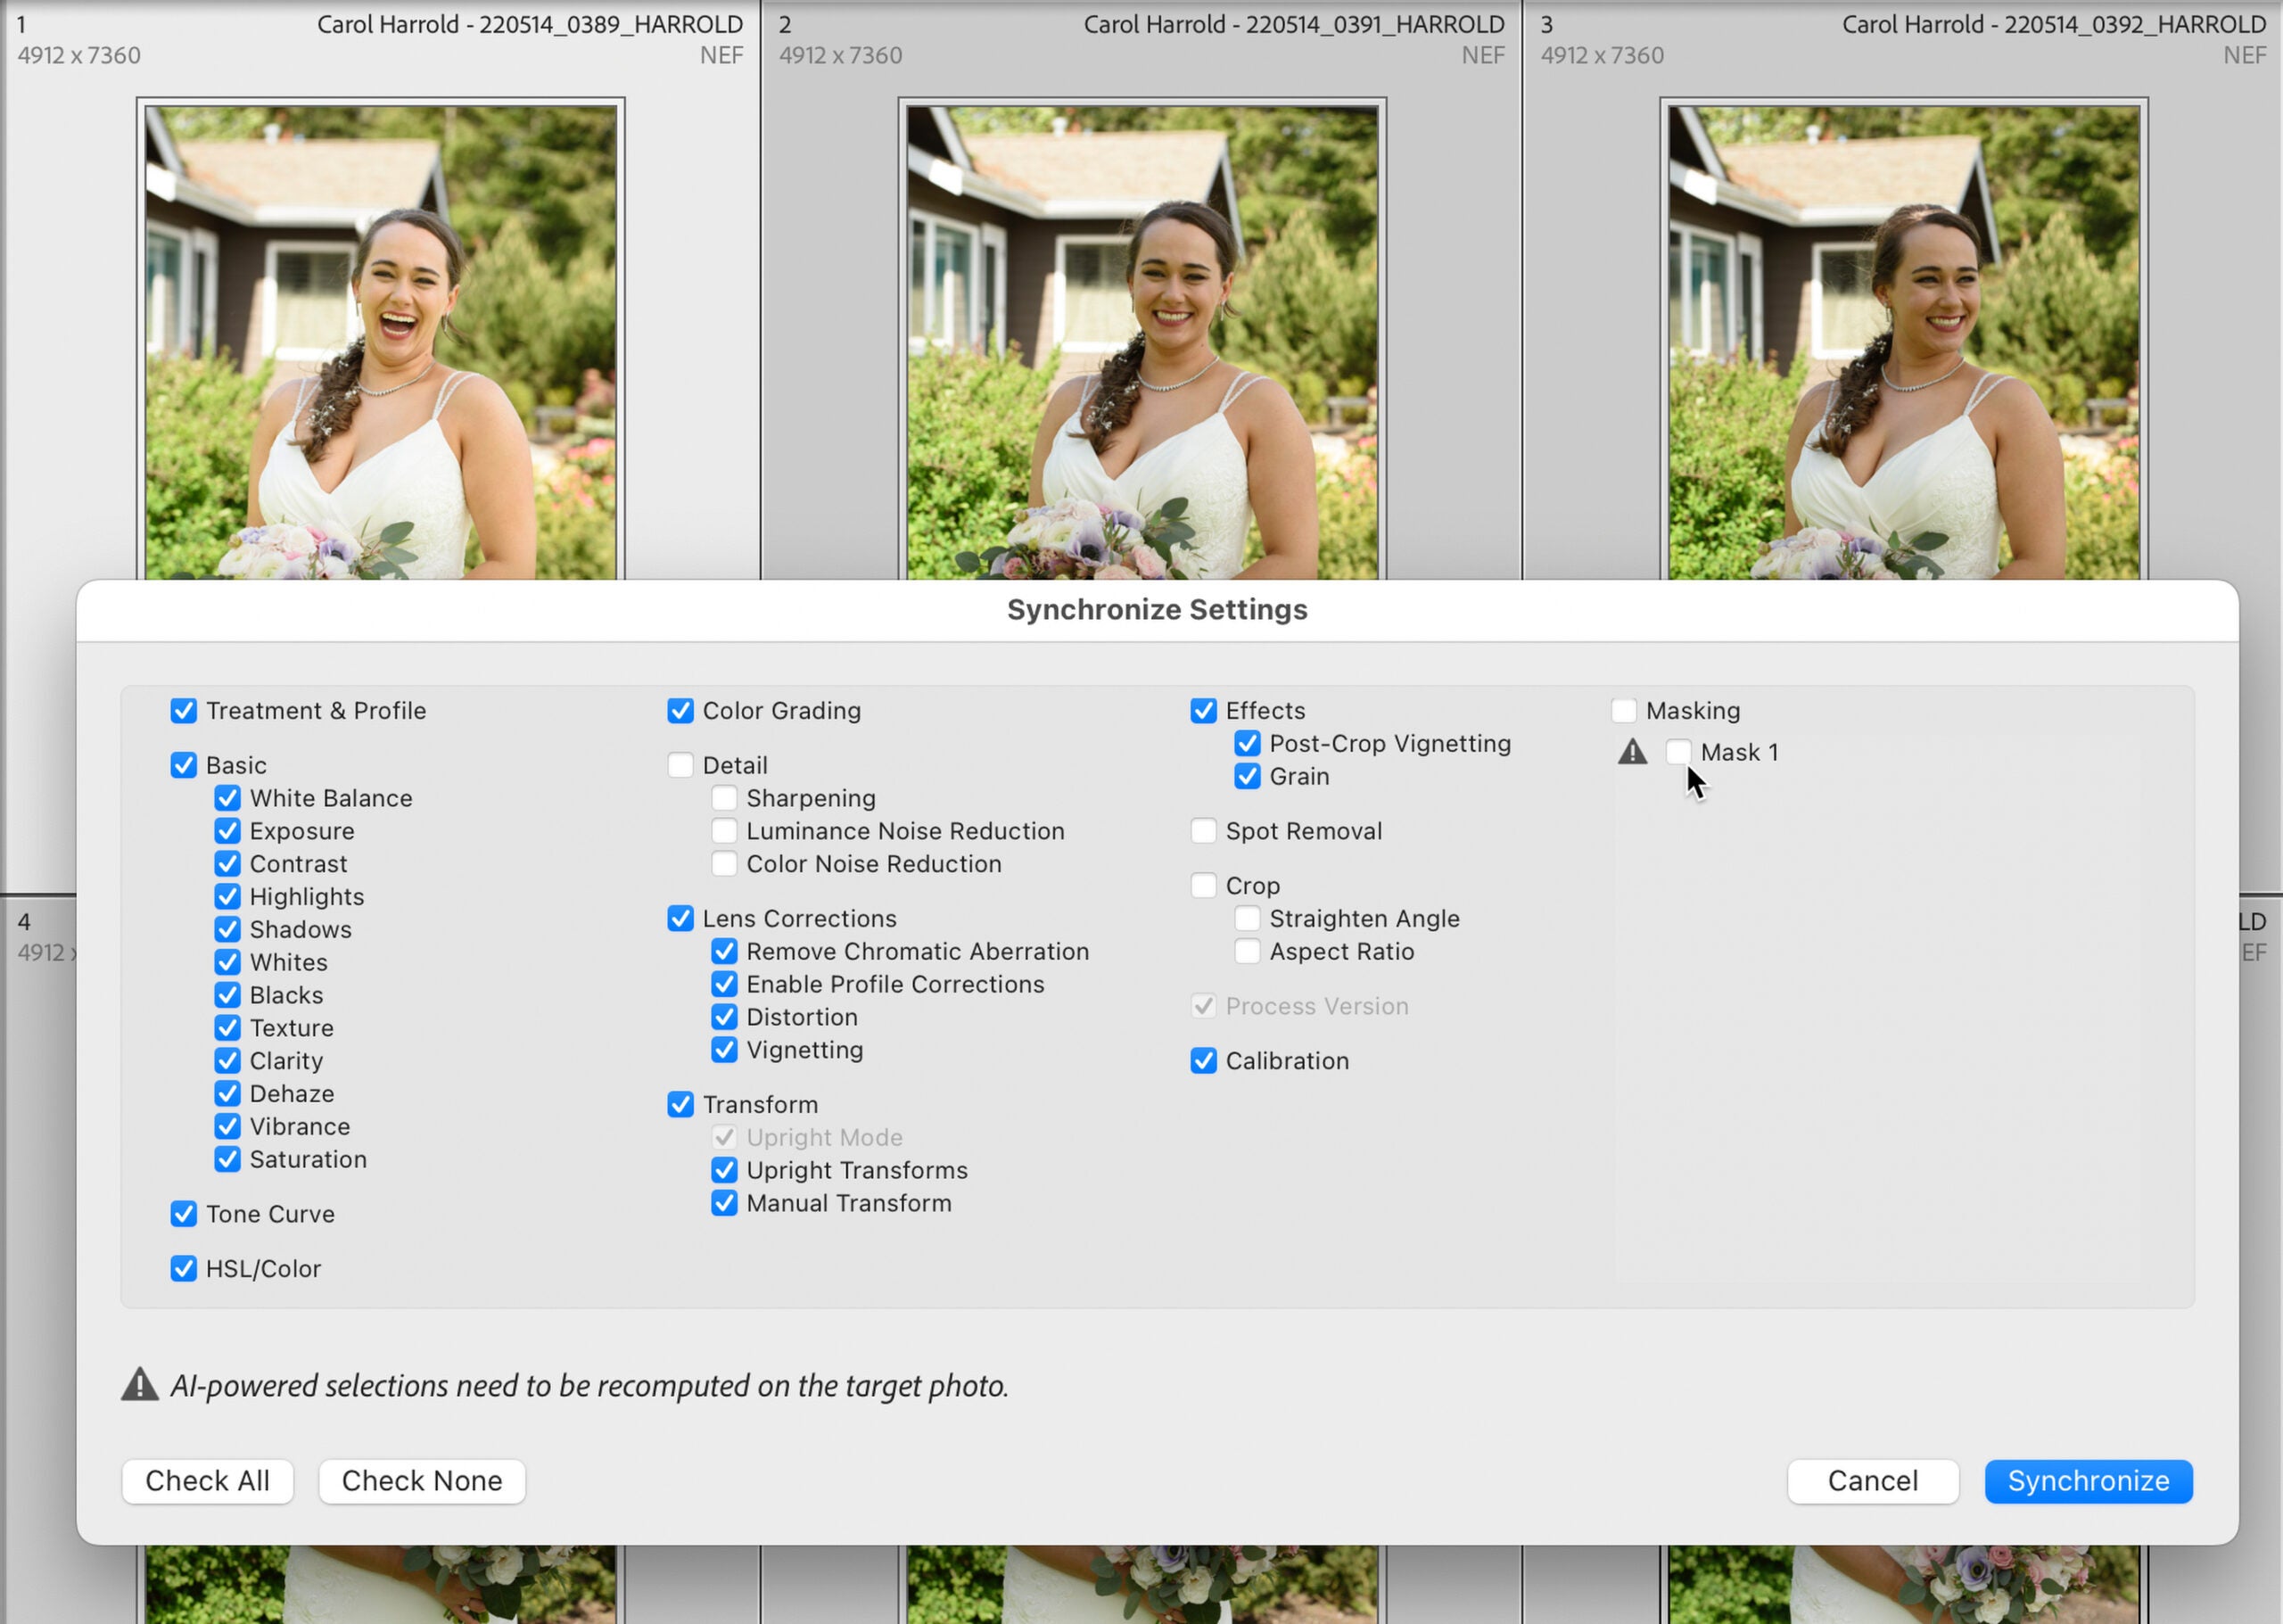
Task: Enable the Masking group checkbox
Action: 1624,711
